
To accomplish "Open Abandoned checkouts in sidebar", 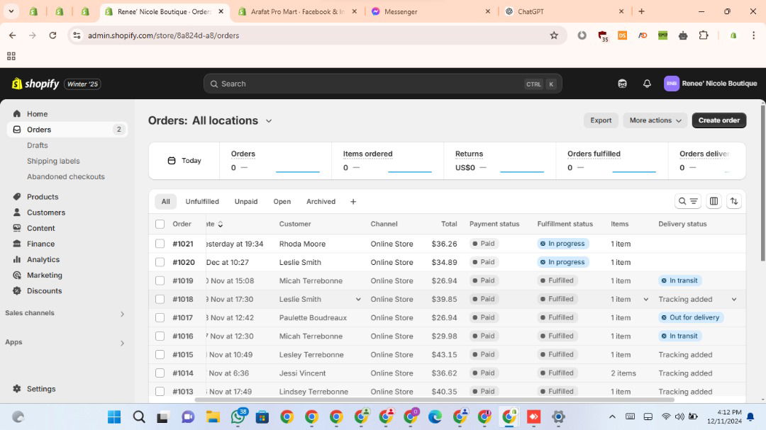I will point(66,176).
